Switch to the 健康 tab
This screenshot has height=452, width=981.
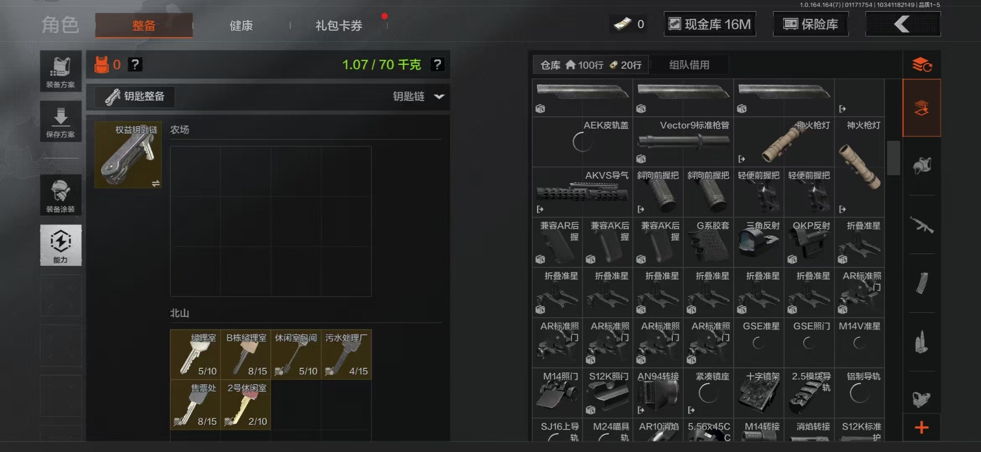point(241,26)
